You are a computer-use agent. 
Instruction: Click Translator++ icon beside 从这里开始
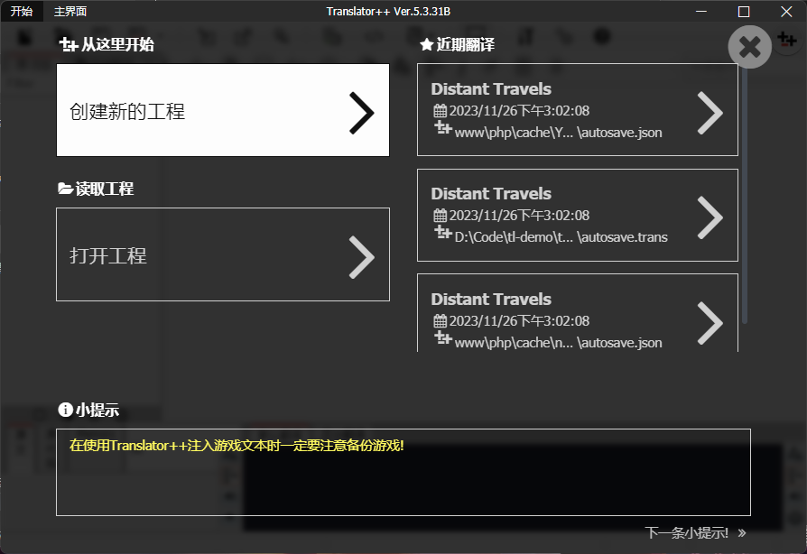[69, 45]
